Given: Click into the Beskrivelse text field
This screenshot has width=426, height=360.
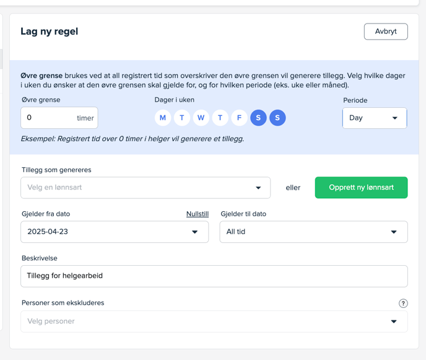Looking at the screenshot, I should [214, 276].
